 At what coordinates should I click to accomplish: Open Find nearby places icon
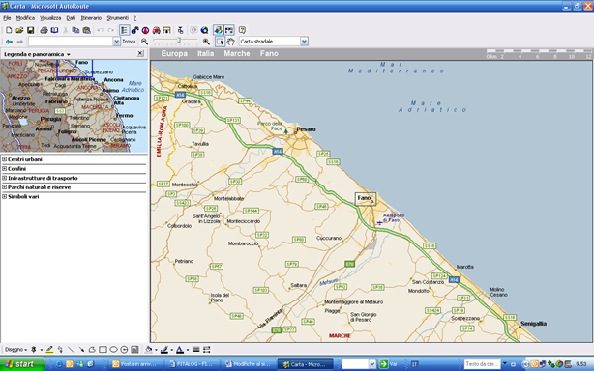pyautogui.click(x=134, y=30)
